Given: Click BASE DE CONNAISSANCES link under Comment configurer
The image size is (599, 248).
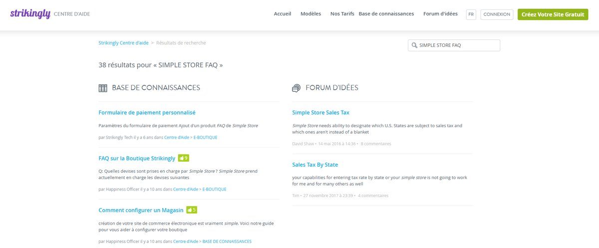Looking at the screenshot, I should [227, 242].
